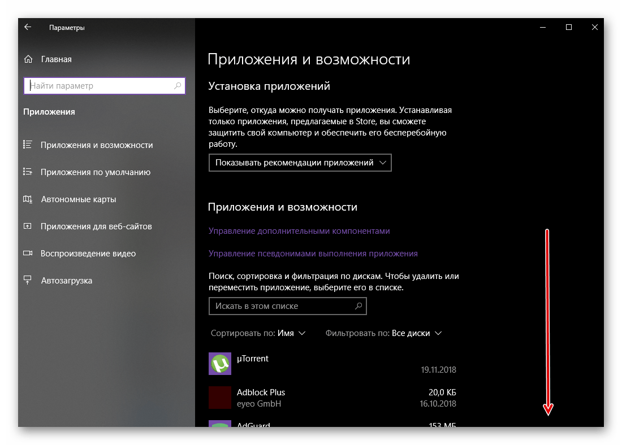This screenshot has width=622, height=445.
Task: Click the back arrow in Settings header
Action: (x=28, y=27)
